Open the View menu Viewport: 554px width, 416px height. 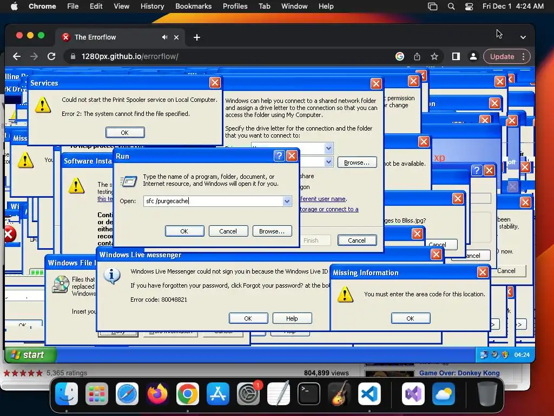pyautogui.click(x=122, y=6)
